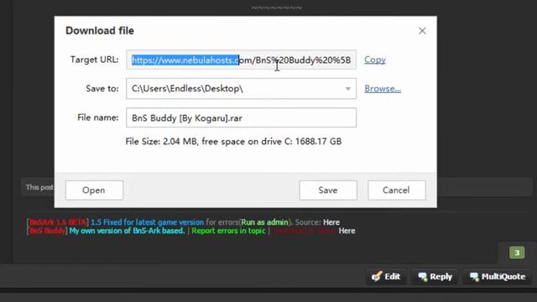
Task: Click the MultiQuote button
Action: 498,276
